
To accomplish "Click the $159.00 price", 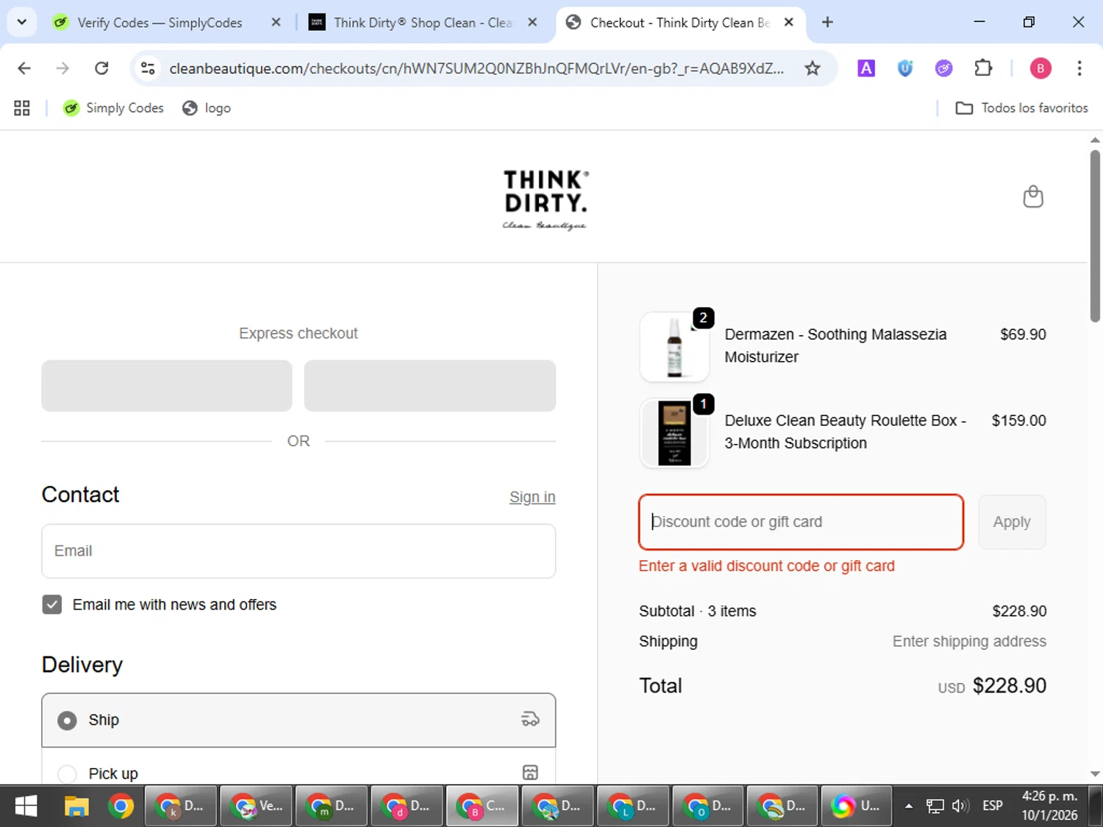I will pos(1018,420).
